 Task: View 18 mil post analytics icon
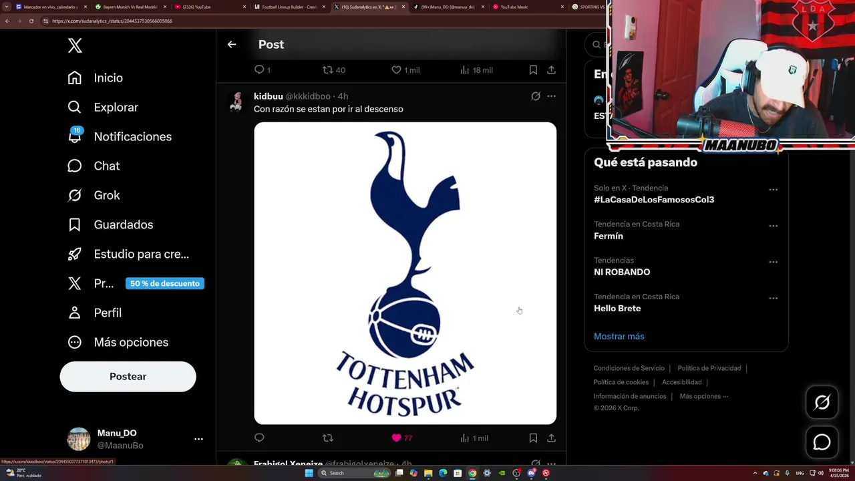[x=466, y=69]
